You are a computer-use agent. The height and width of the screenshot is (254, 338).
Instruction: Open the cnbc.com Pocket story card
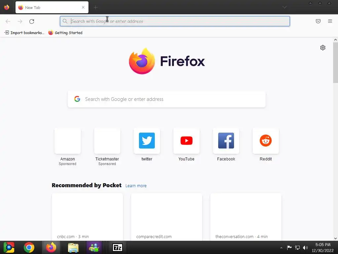pos(87,217)
